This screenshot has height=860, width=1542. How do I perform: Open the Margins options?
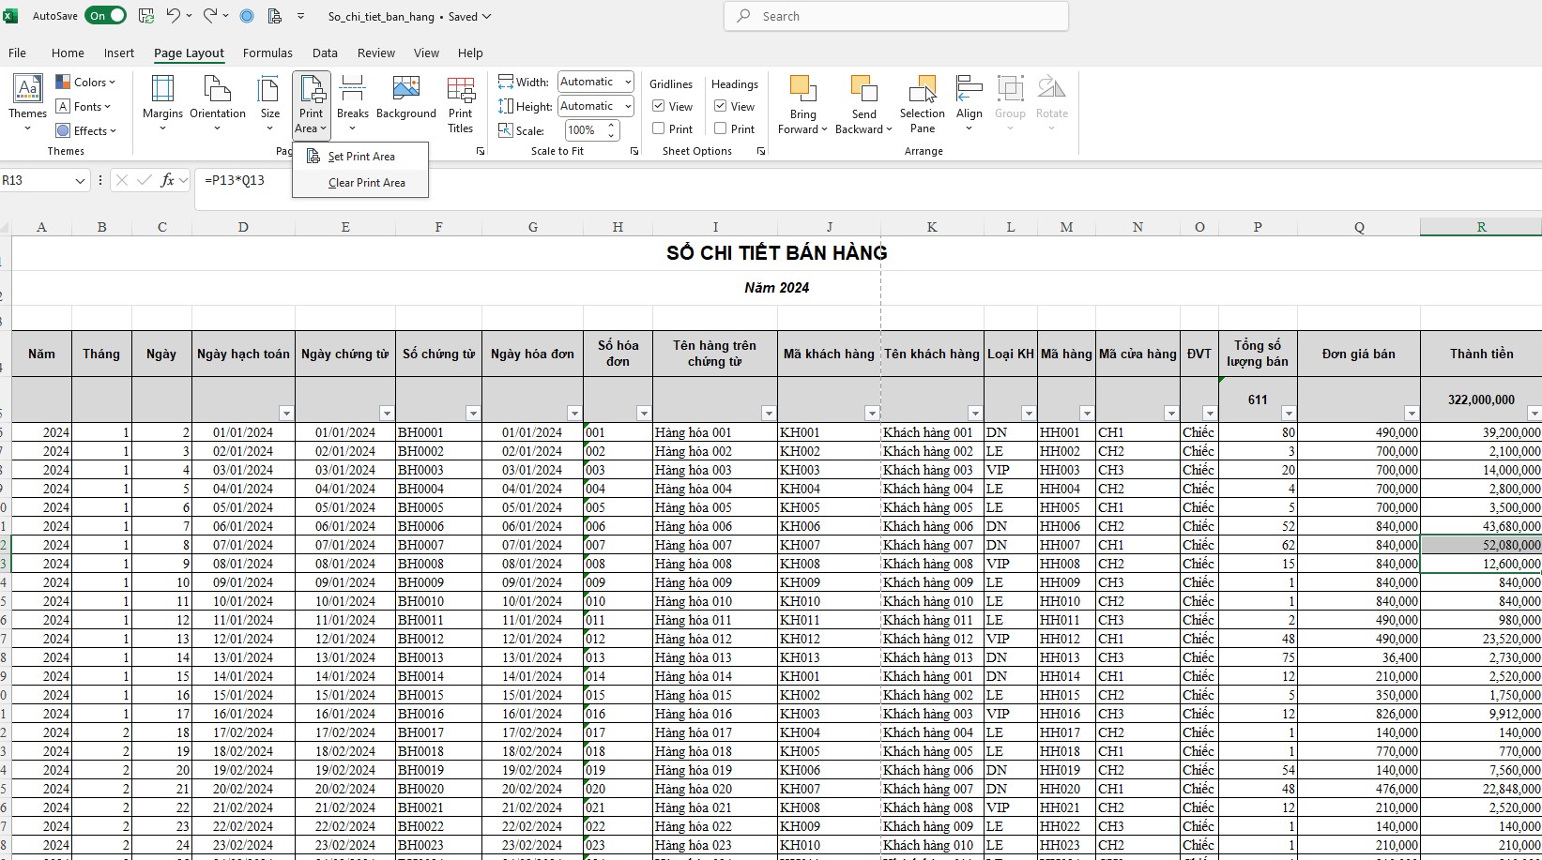click(x=162, y=104)
